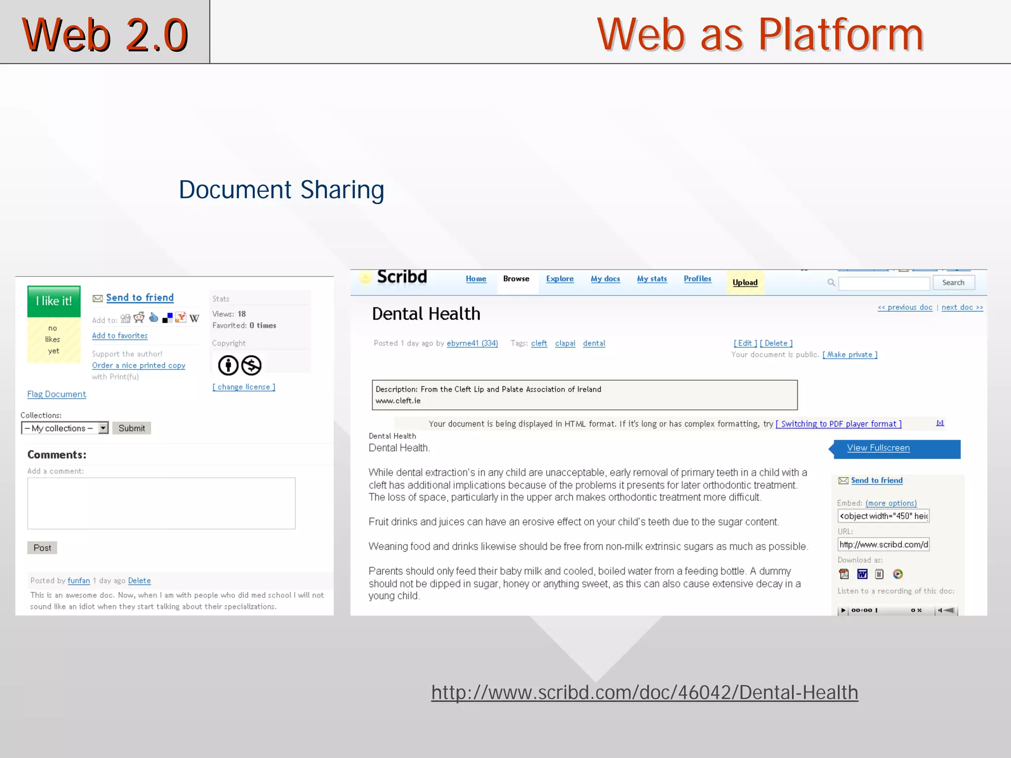Click the magnifier icon beside search box
The width and height of the screenshot is (1011, 758).
tap(831, 283)
